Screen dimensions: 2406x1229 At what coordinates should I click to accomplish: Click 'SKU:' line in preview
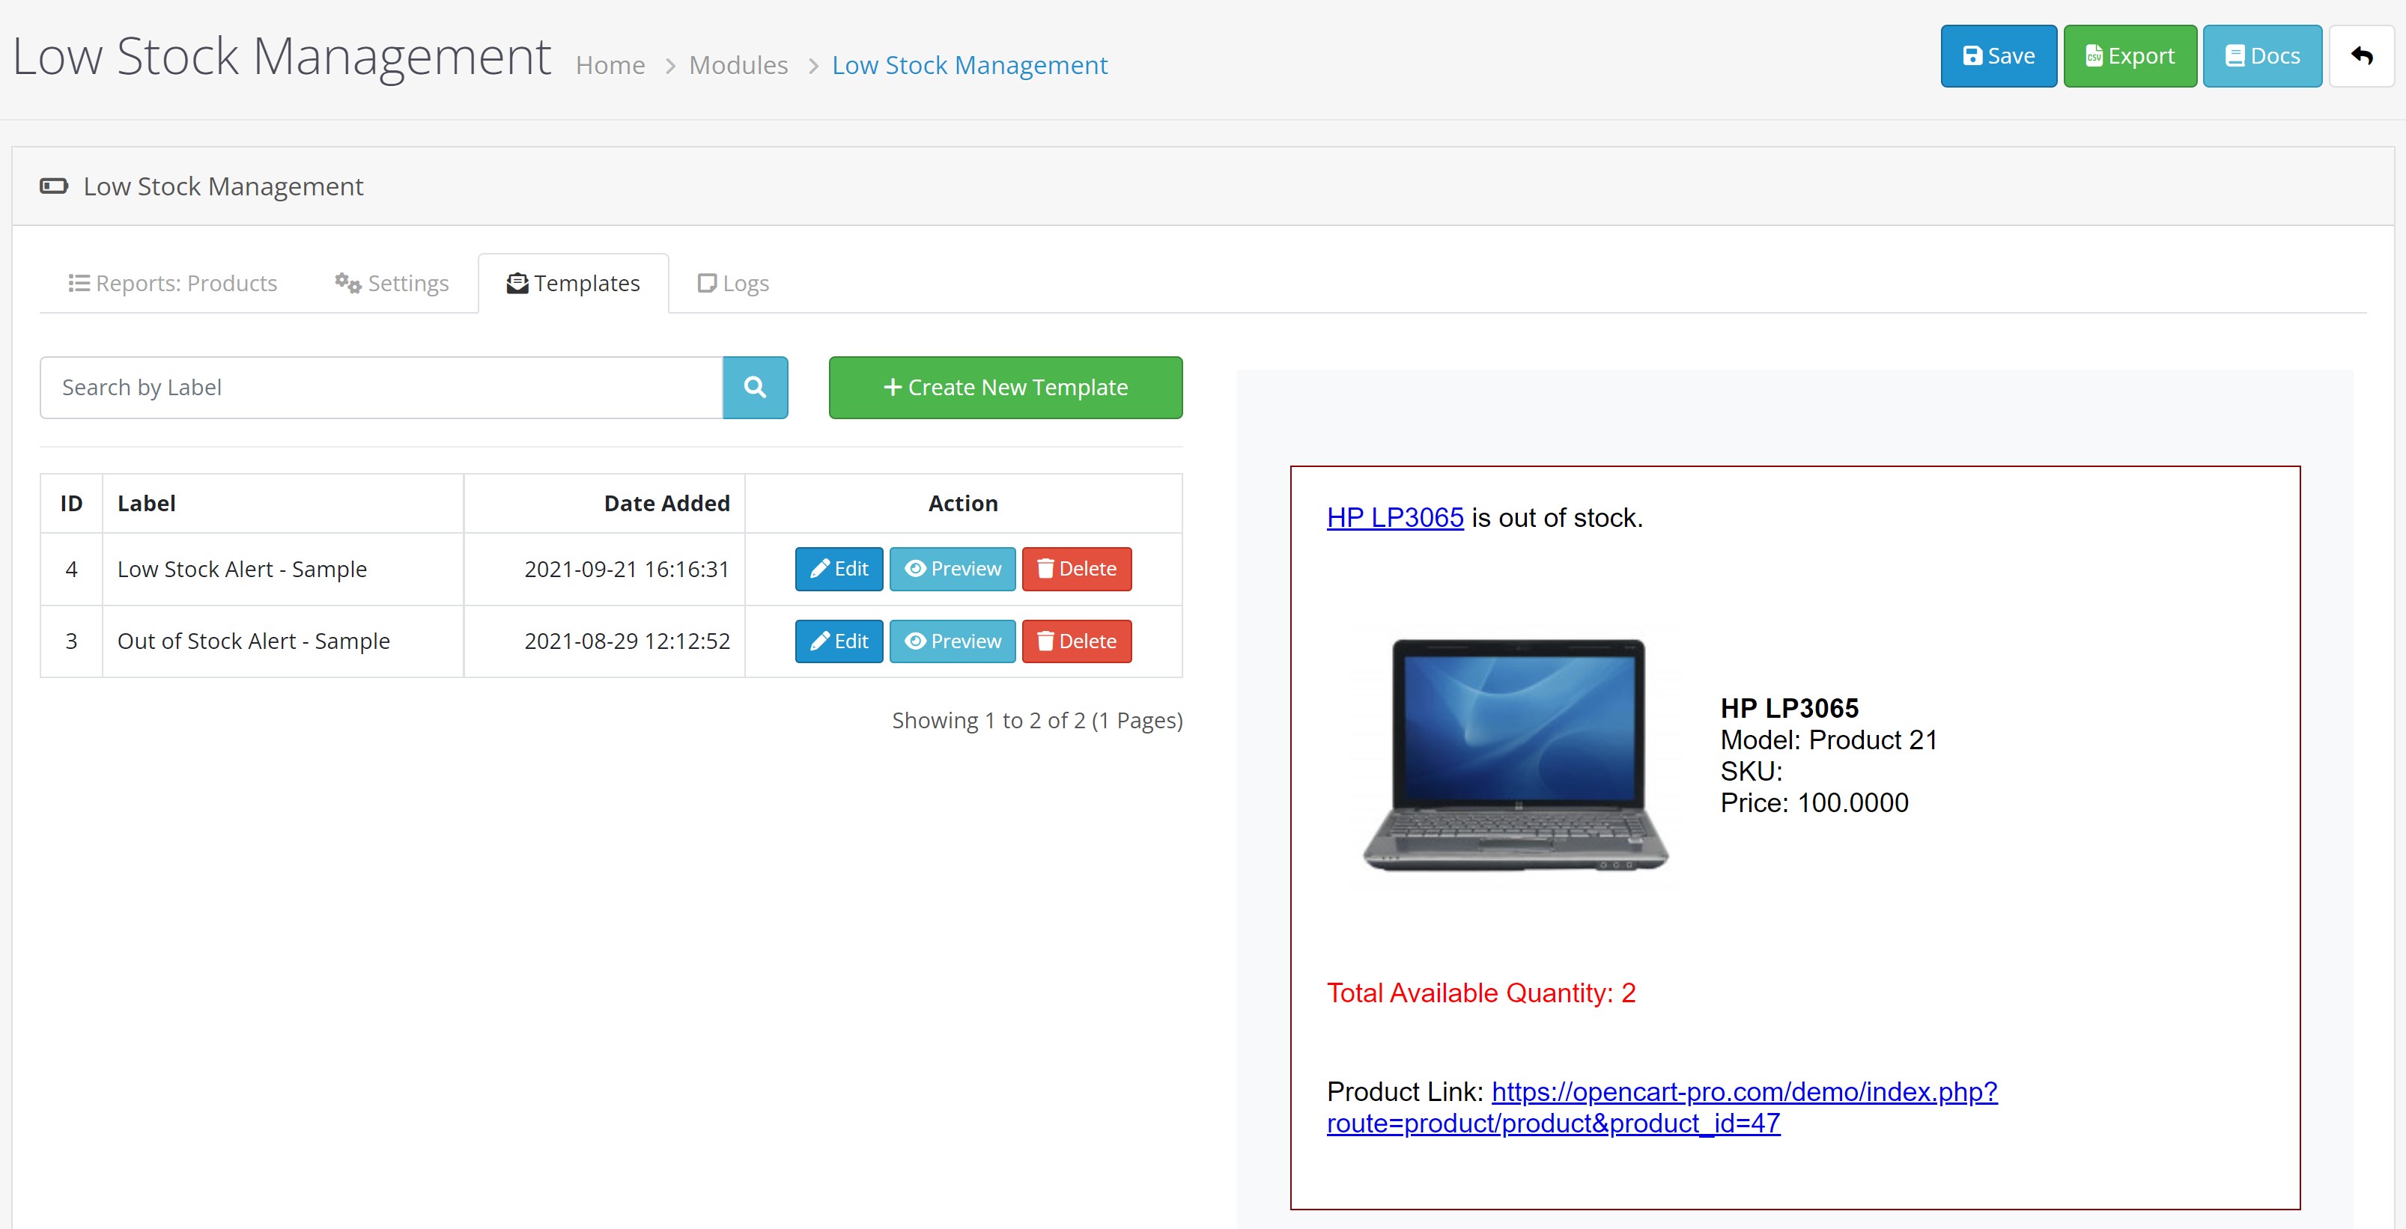coord(1752,772)
